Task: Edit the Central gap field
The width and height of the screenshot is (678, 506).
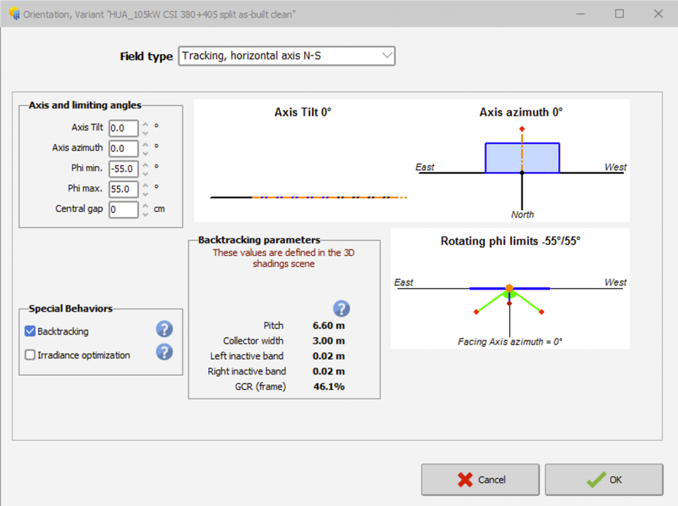Action: [x=123, y=209]
